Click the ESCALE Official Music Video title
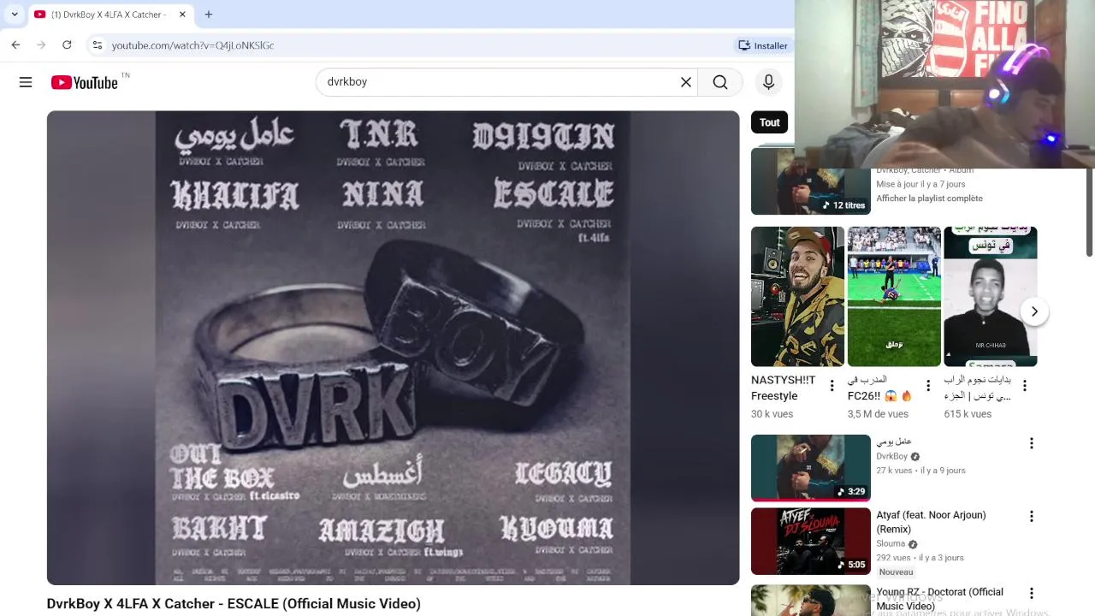Viewport: 1095px width, 616px height. tap(234, 604)
